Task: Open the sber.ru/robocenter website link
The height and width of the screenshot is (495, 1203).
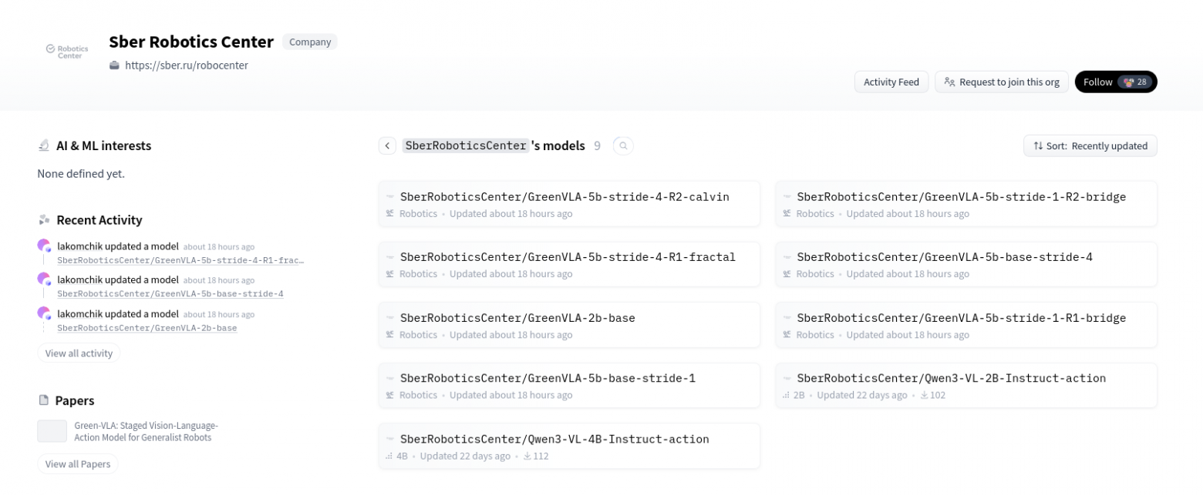Action: 186,65
